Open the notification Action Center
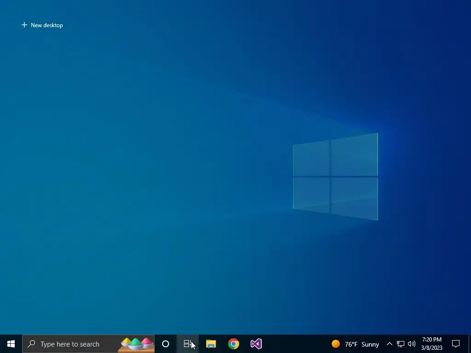Viewport: 471px width, 353px height. pyautogui.click(x=456, y=344)
